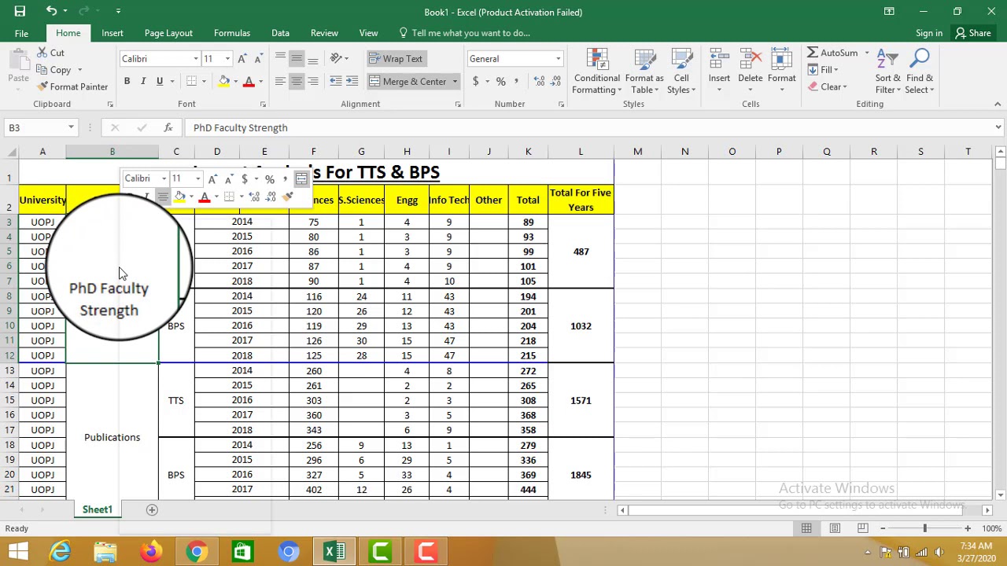Expand the formula bar chevron
Viewport: 1007px width, 566px height.
click(998, 127)
